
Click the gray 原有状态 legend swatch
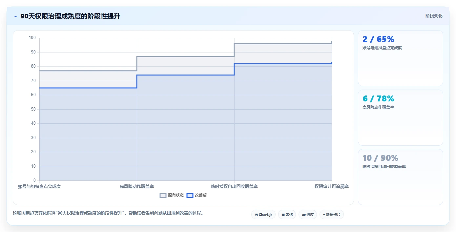pos(163,195)
